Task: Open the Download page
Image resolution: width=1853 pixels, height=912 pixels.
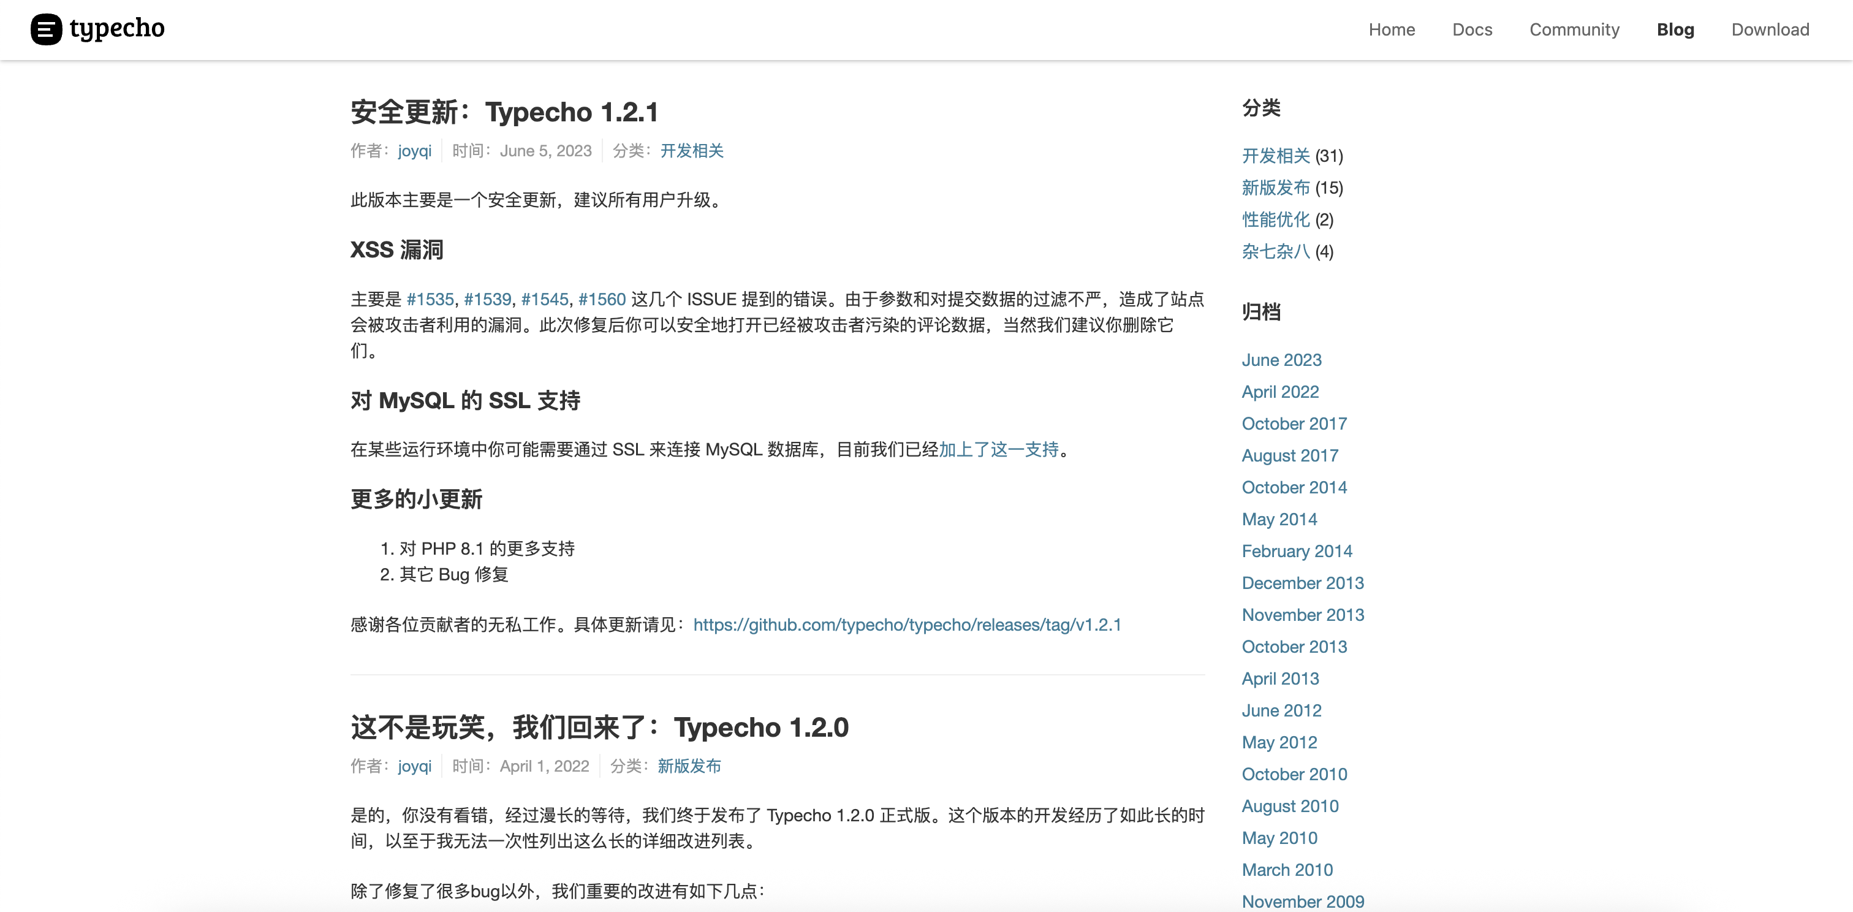Action: (1770, 29)
